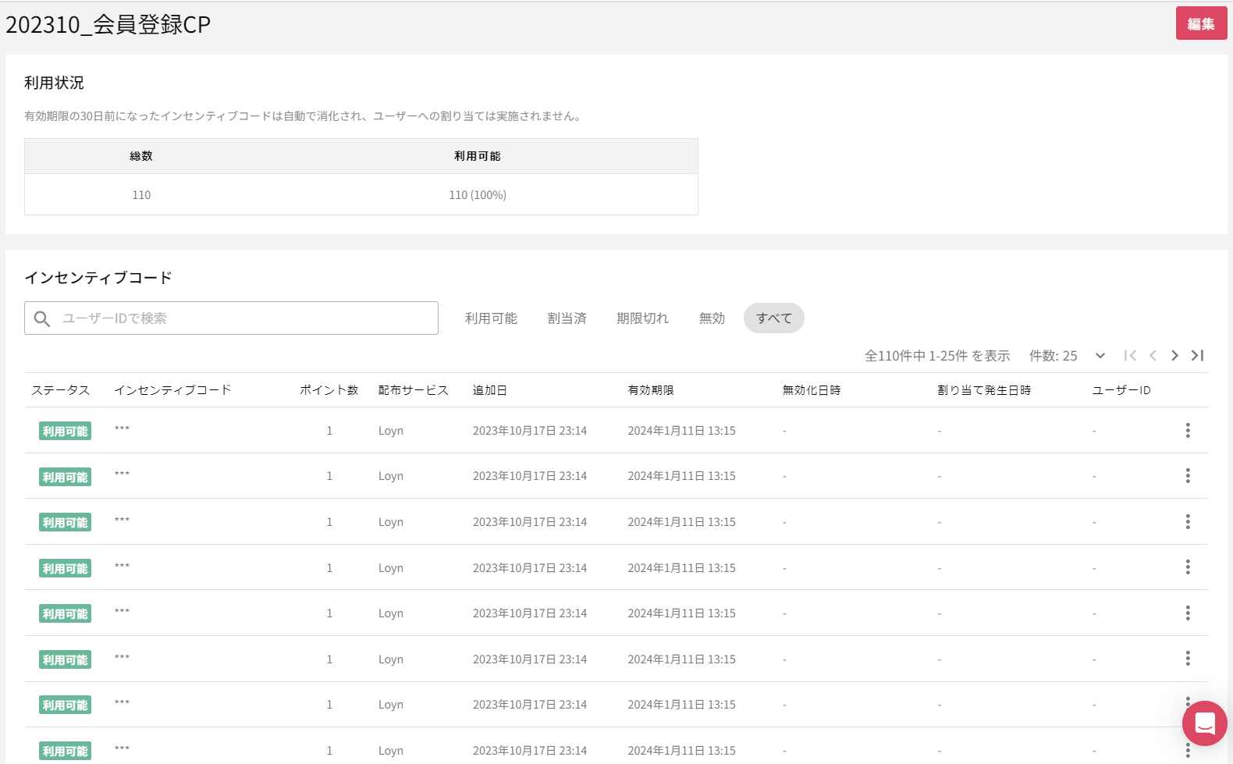Open the 件数: 25 page size dropdown
1233x764 pixels.
click(x=1068, y=356)
